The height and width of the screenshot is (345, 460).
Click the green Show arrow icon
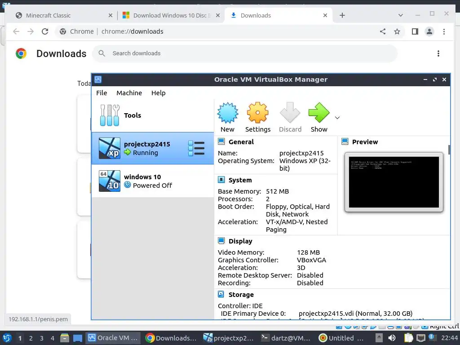pos(319,113)
